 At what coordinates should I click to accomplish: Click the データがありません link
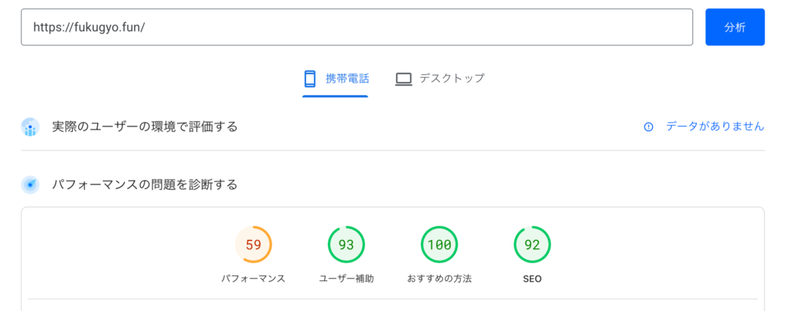tap(715, 127)
